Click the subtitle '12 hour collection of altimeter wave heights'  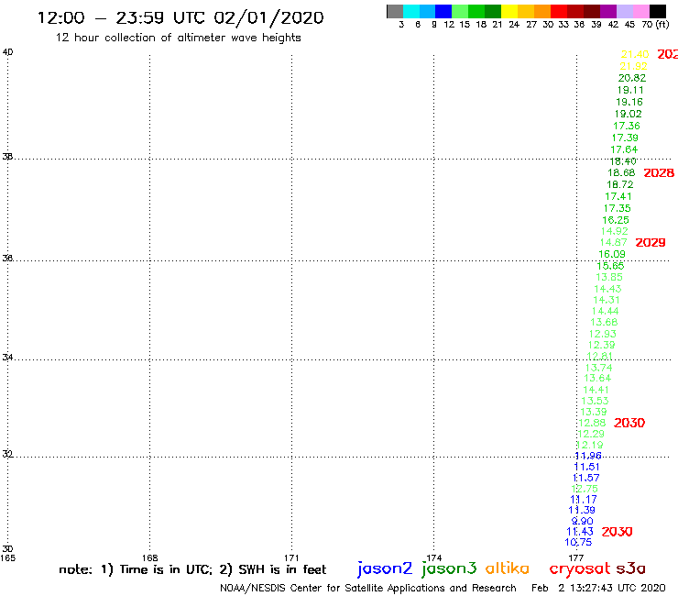[x=178, y=38]
